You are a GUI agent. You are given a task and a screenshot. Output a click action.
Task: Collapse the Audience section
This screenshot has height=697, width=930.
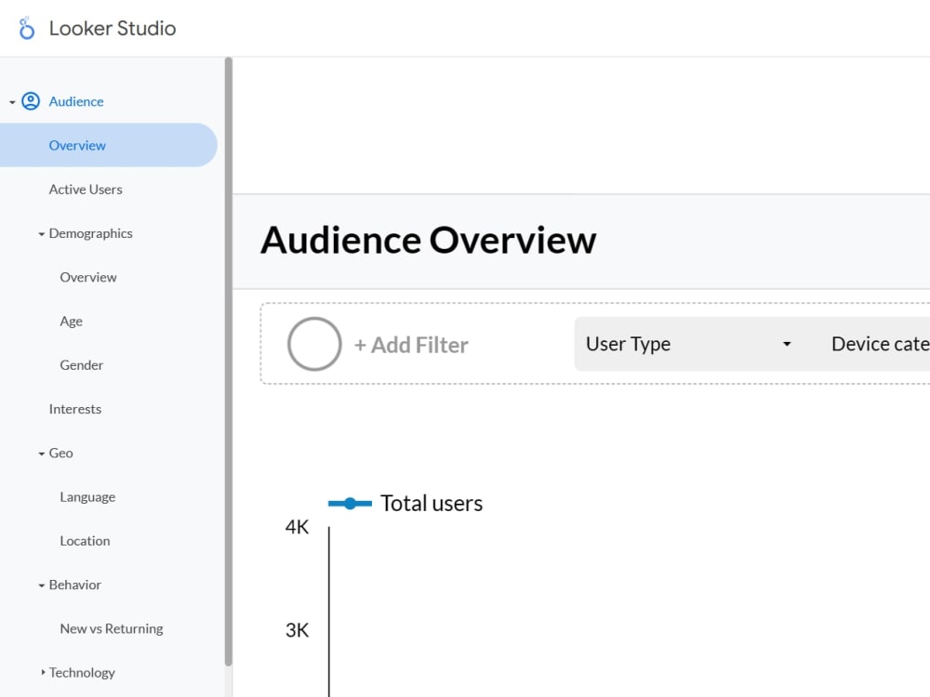coord(13,100)
